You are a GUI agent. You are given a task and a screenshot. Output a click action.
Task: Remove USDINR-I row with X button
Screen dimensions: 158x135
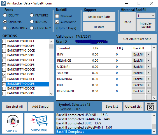tap(148, 67)
